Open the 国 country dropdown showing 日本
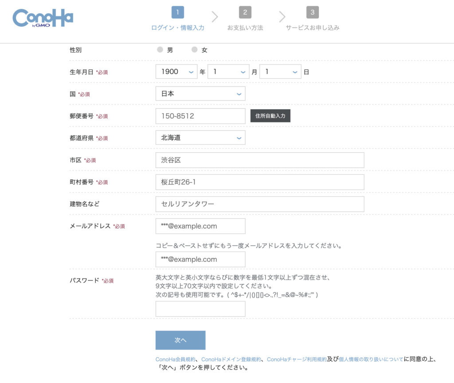The image size is (454, 383). point(200,94)
